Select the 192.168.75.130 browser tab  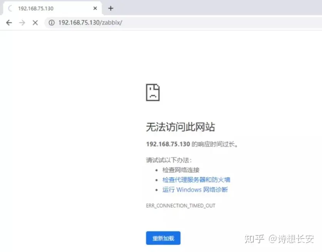[50, 8]
